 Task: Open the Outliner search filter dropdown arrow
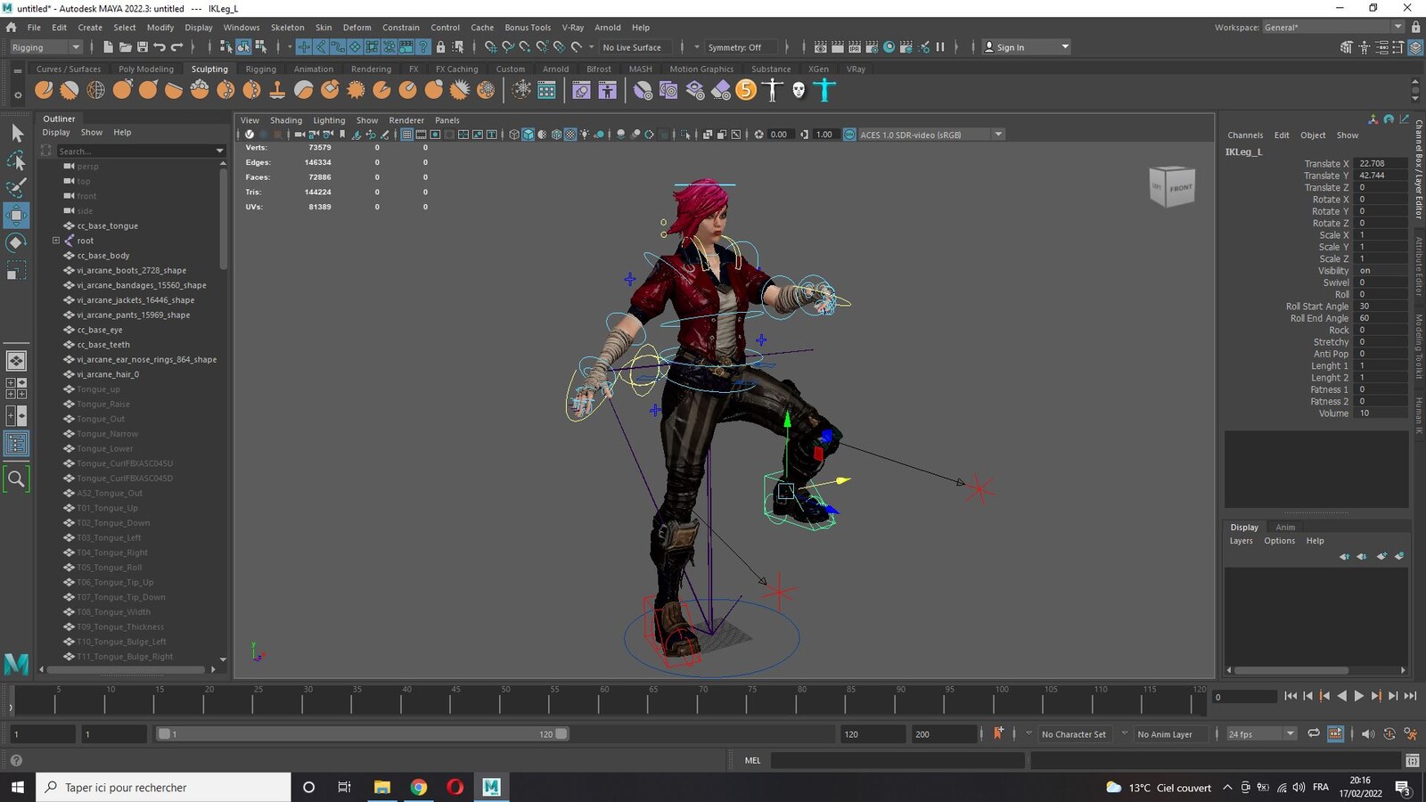pos(220,151)
